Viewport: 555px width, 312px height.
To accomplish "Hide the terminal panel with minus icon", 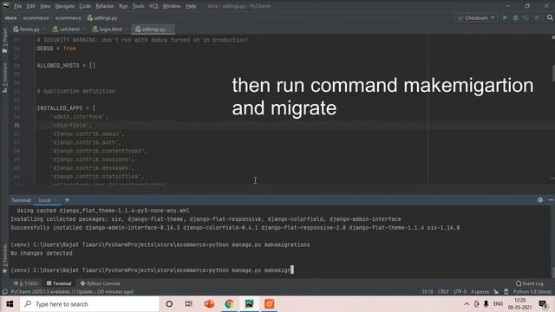I will click(551, 200).
